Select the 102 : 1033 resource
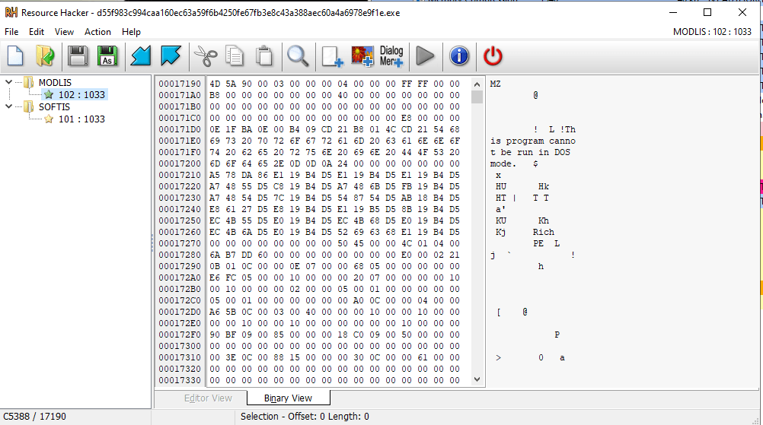 81,95
